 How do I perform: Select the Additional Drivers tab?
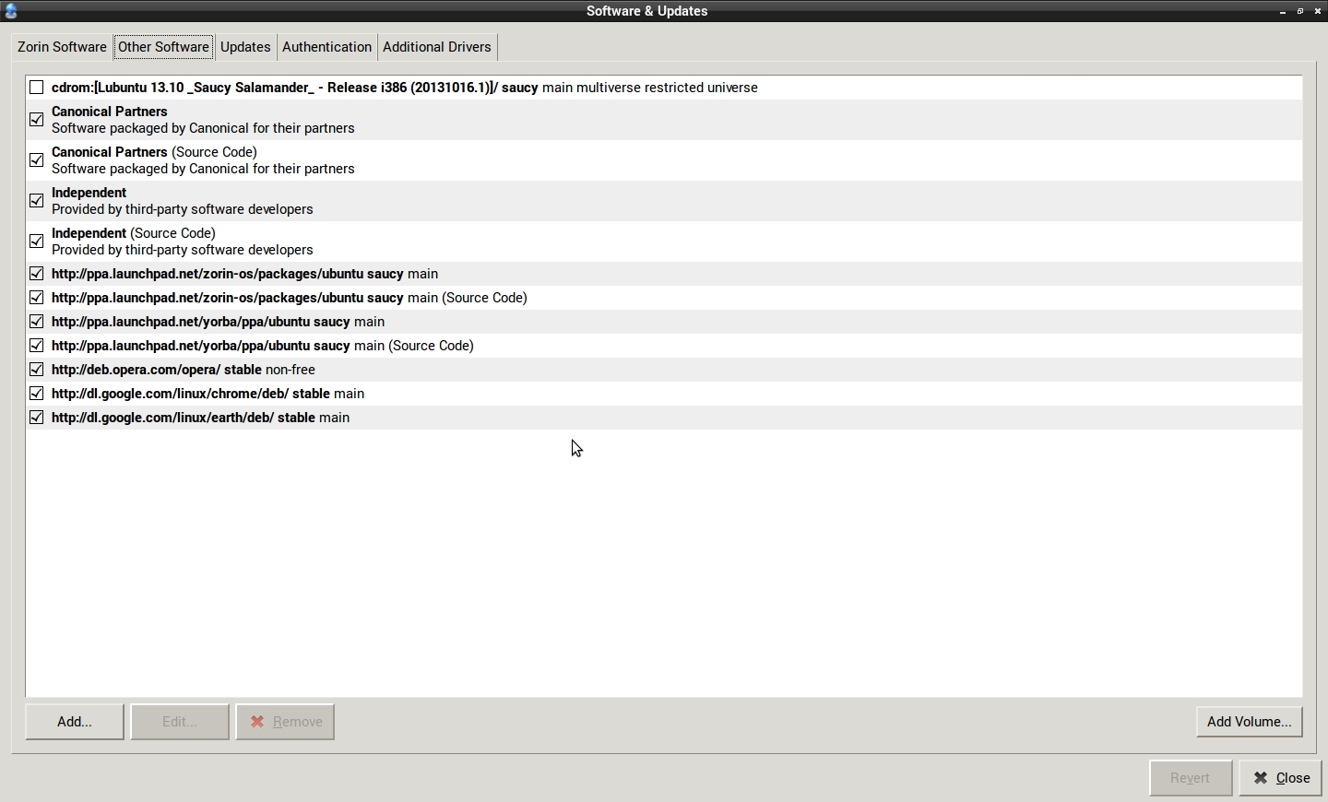(437, 47)
